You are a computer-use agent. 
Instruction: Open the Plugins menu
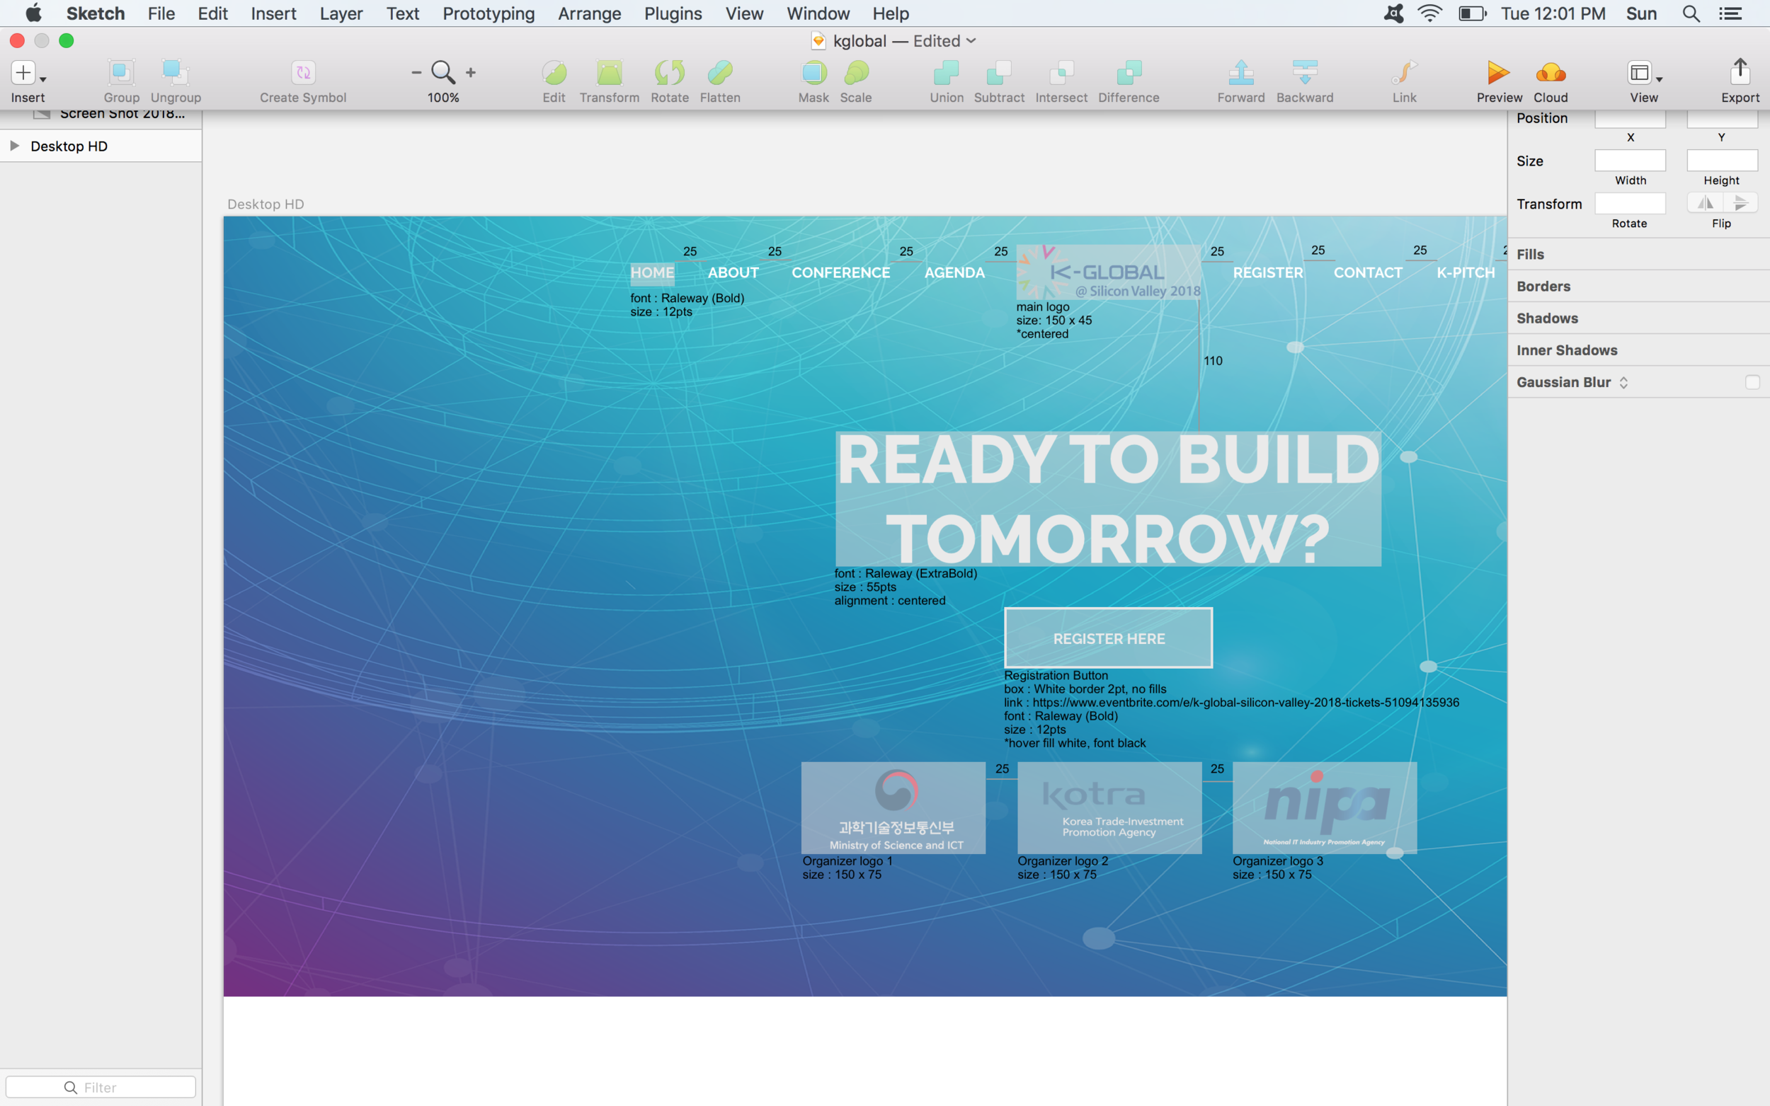[x=672, y=13]
